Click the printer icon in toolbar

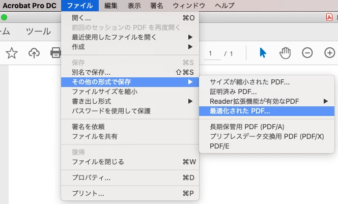tap(55, 53)
